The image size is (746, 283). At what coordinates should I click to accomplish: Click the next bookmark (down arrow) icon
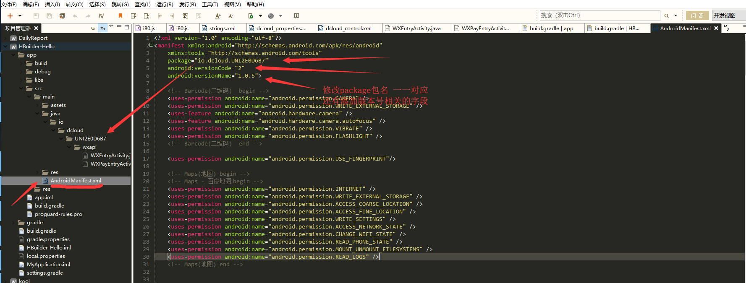tap(147, 16)
